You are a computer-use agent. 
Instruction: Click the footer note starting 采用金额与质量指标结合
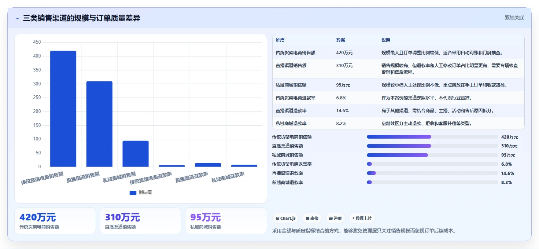point(364,231)
